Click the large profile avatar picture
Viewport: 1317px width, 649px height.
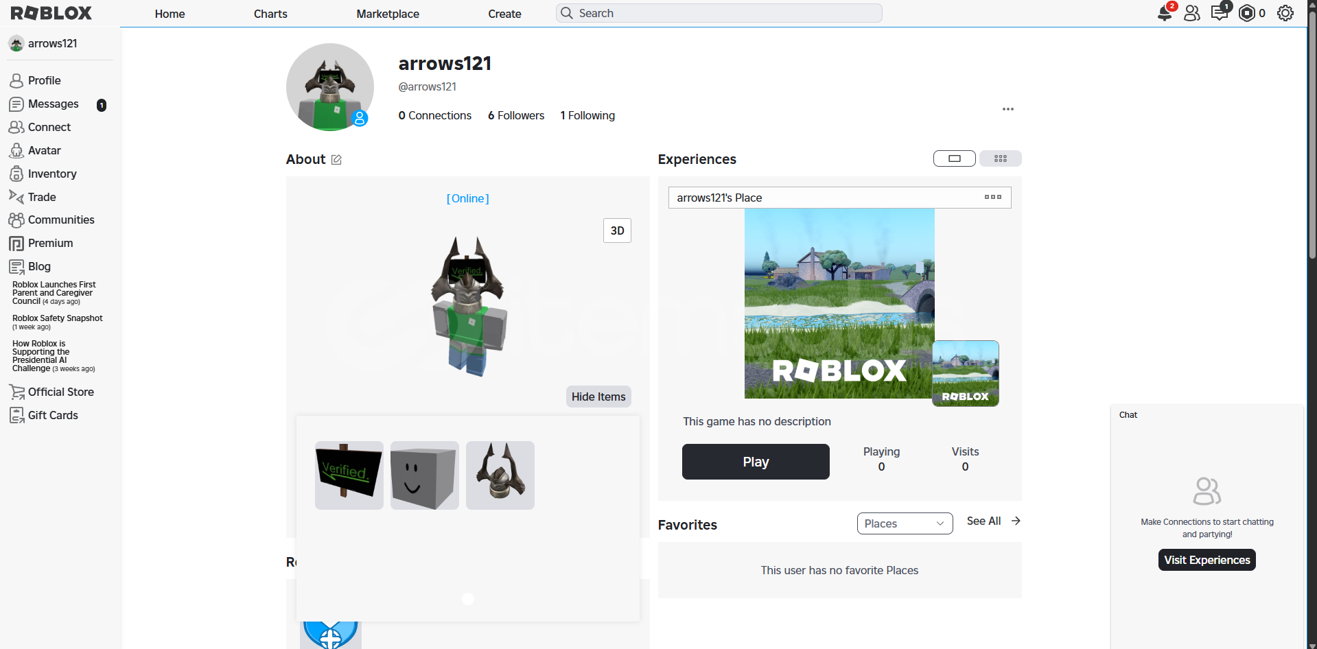coord(330,87)
